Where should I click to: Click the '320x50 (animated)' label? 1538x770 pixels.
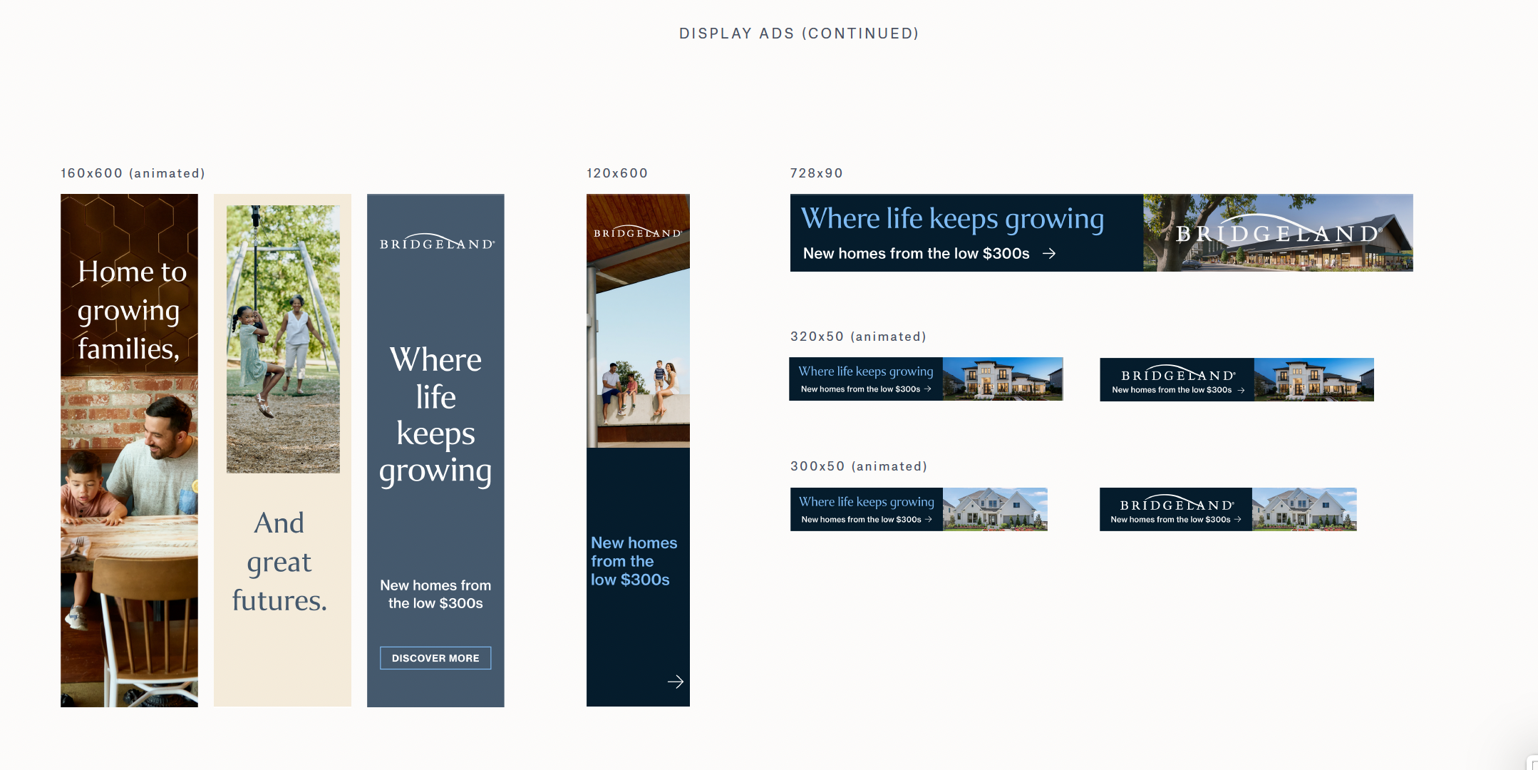[x=858, y=337]
